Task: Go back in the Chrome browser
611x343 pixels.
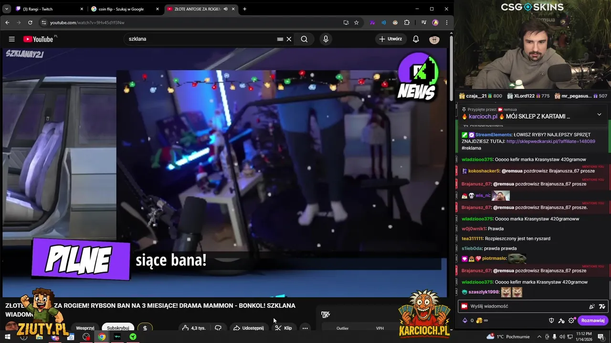Action: 7,22
